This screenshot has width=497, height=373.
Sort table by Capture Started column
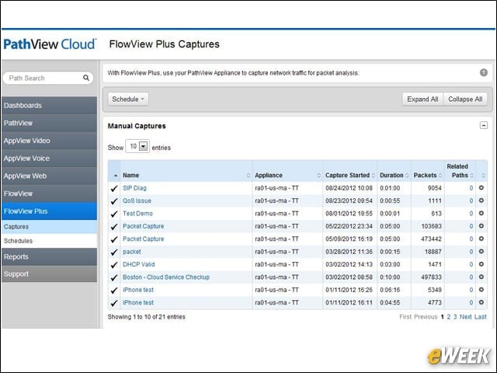(350, 175)
